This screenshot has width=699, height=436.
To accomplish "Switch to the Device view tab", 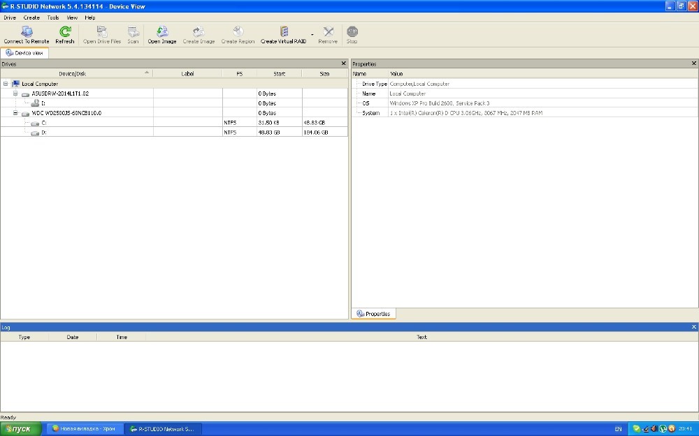I will pyautogui.click(x=24, y=53).
